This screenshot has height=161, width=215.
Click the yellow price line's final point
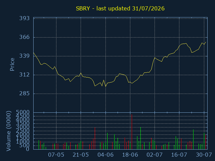coord(206,42)
